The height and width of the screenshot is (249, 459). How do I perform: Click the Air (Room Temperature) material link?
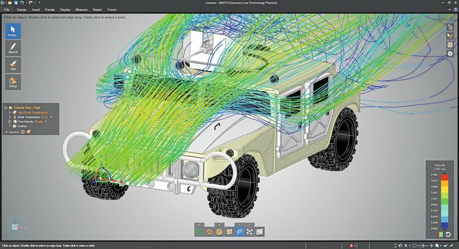click(33, 112)
